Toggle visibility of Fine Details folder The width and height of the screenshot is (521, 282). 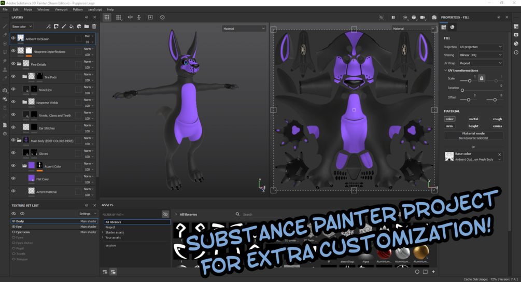[13, 63]
